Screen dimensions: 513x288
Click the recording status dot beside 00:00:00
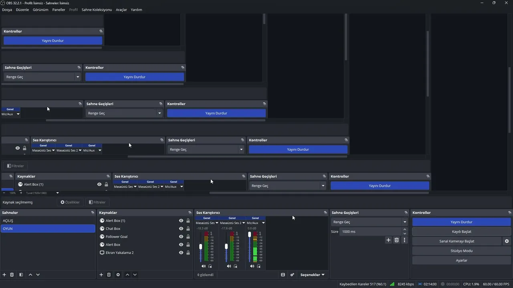442,284
